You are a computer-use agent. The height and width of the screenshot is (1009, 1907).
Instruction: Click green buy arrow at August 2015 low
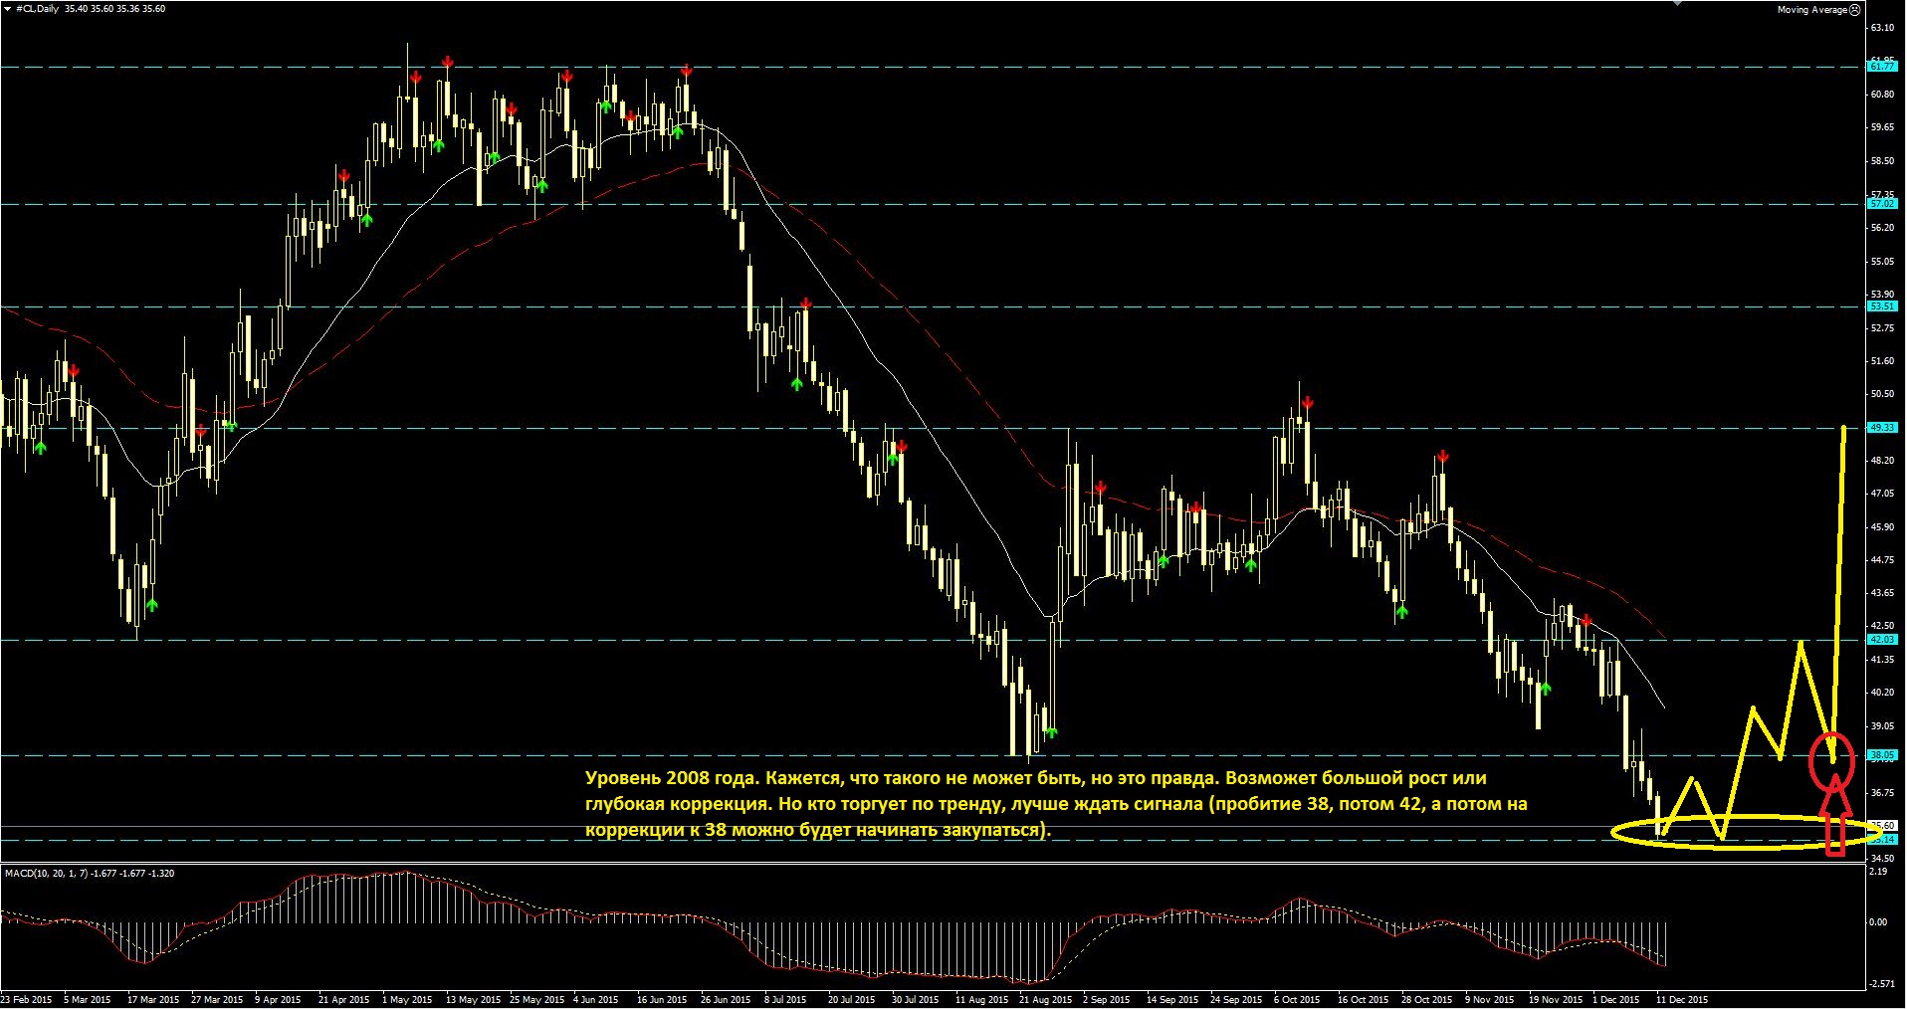[1052, 732]
